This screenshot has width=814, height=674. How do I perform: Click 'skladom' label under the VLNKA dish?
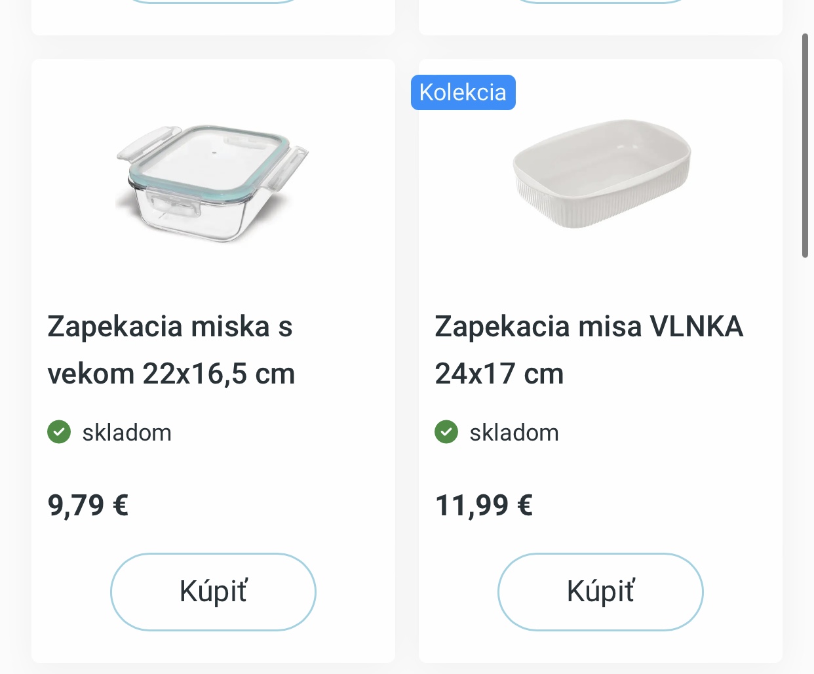click(514, 433)
